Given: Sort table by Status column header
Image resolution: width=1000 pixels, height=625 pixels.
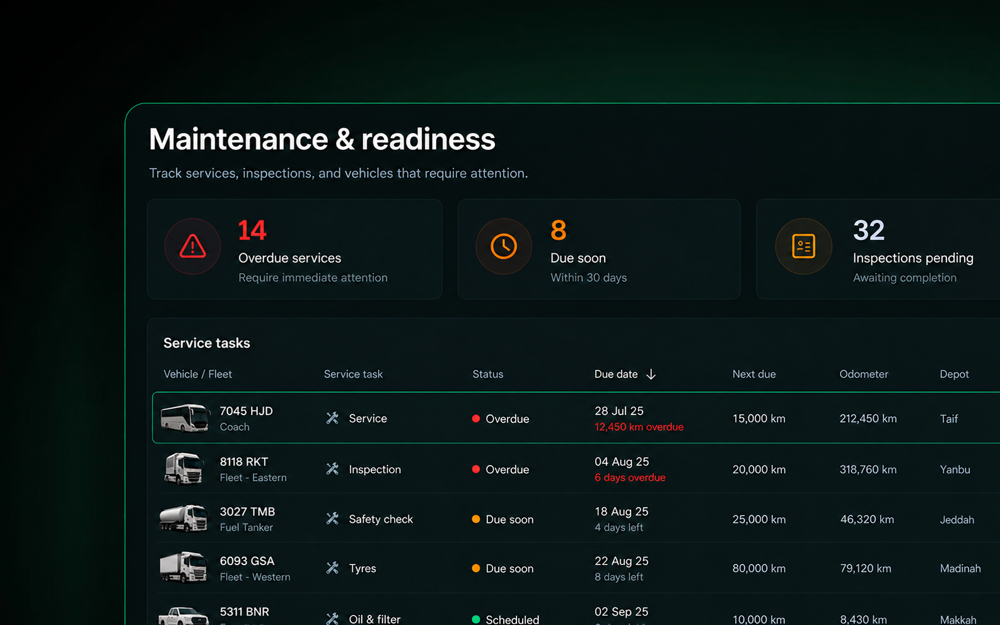Looking at the screenshot, I should pos(488,374).
